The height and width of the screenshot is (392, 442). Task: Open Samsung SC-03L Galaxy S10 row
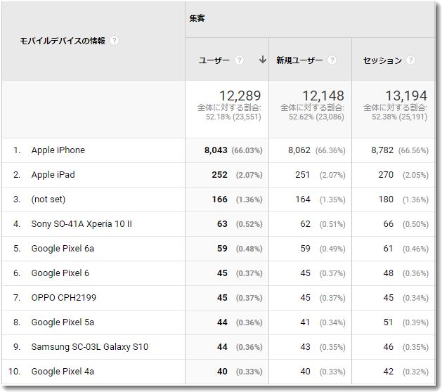(x=90, y=347)
